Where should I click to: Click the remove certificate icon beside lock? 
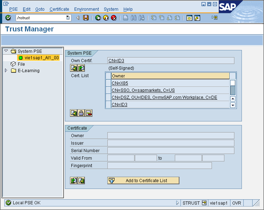(88, 113)
